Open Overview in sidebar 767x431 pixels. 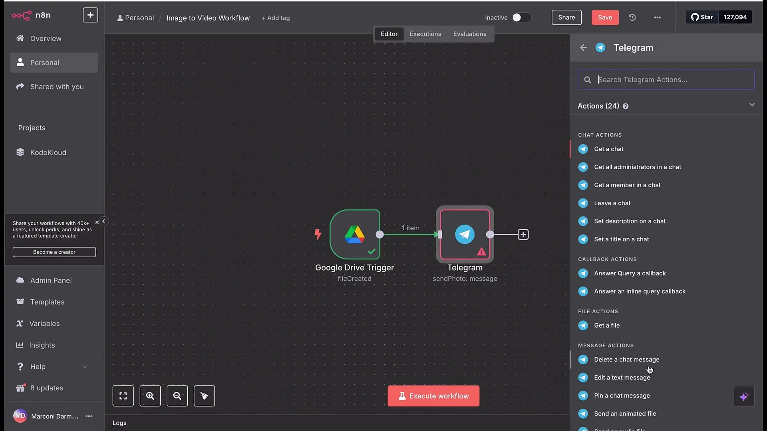tap(54, 38)
